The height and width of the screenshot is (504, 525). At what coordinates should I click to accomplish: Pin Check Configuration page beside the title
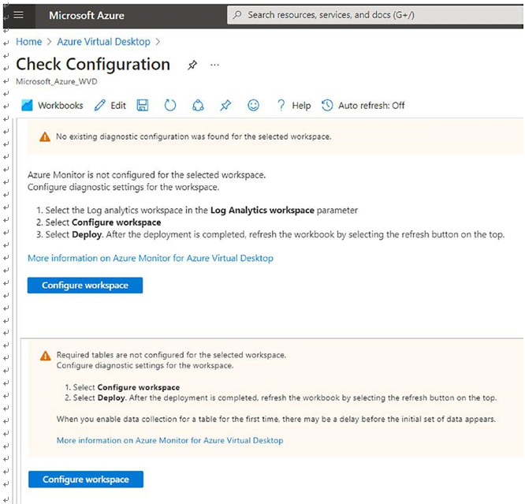coord(192,65)
